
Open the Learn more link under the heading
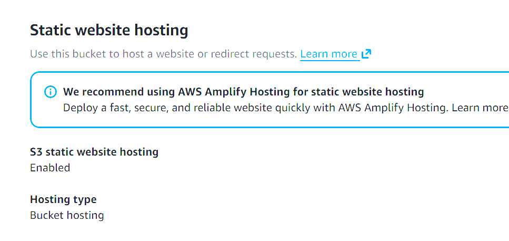(328, 54)
